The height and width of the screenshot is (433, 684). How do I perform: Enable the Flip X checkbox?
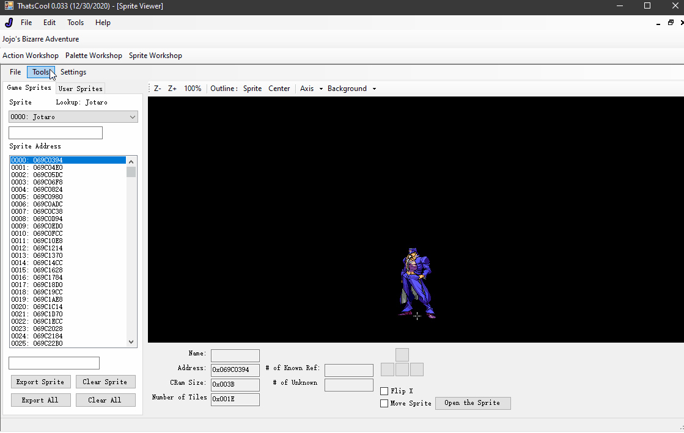pyautogui.click(x=384, y=391)
